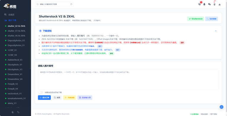Click the 图片下载 picture icon
The width and height of the screenshot is (227, 116).
click(6, 20)
